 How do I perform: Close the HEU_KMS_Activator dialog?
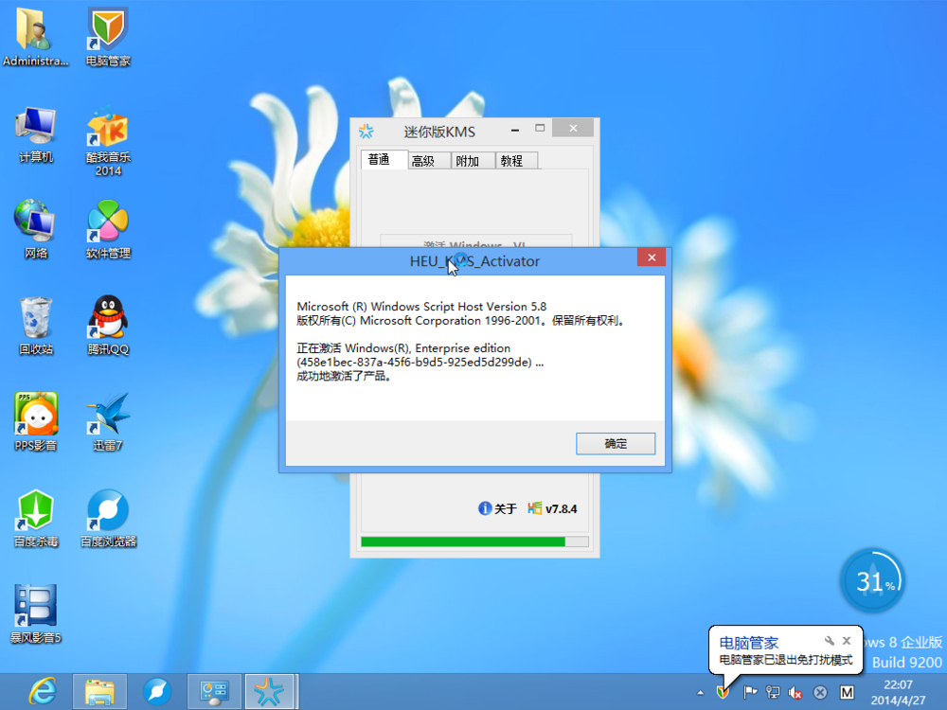[x=652, y=257]
